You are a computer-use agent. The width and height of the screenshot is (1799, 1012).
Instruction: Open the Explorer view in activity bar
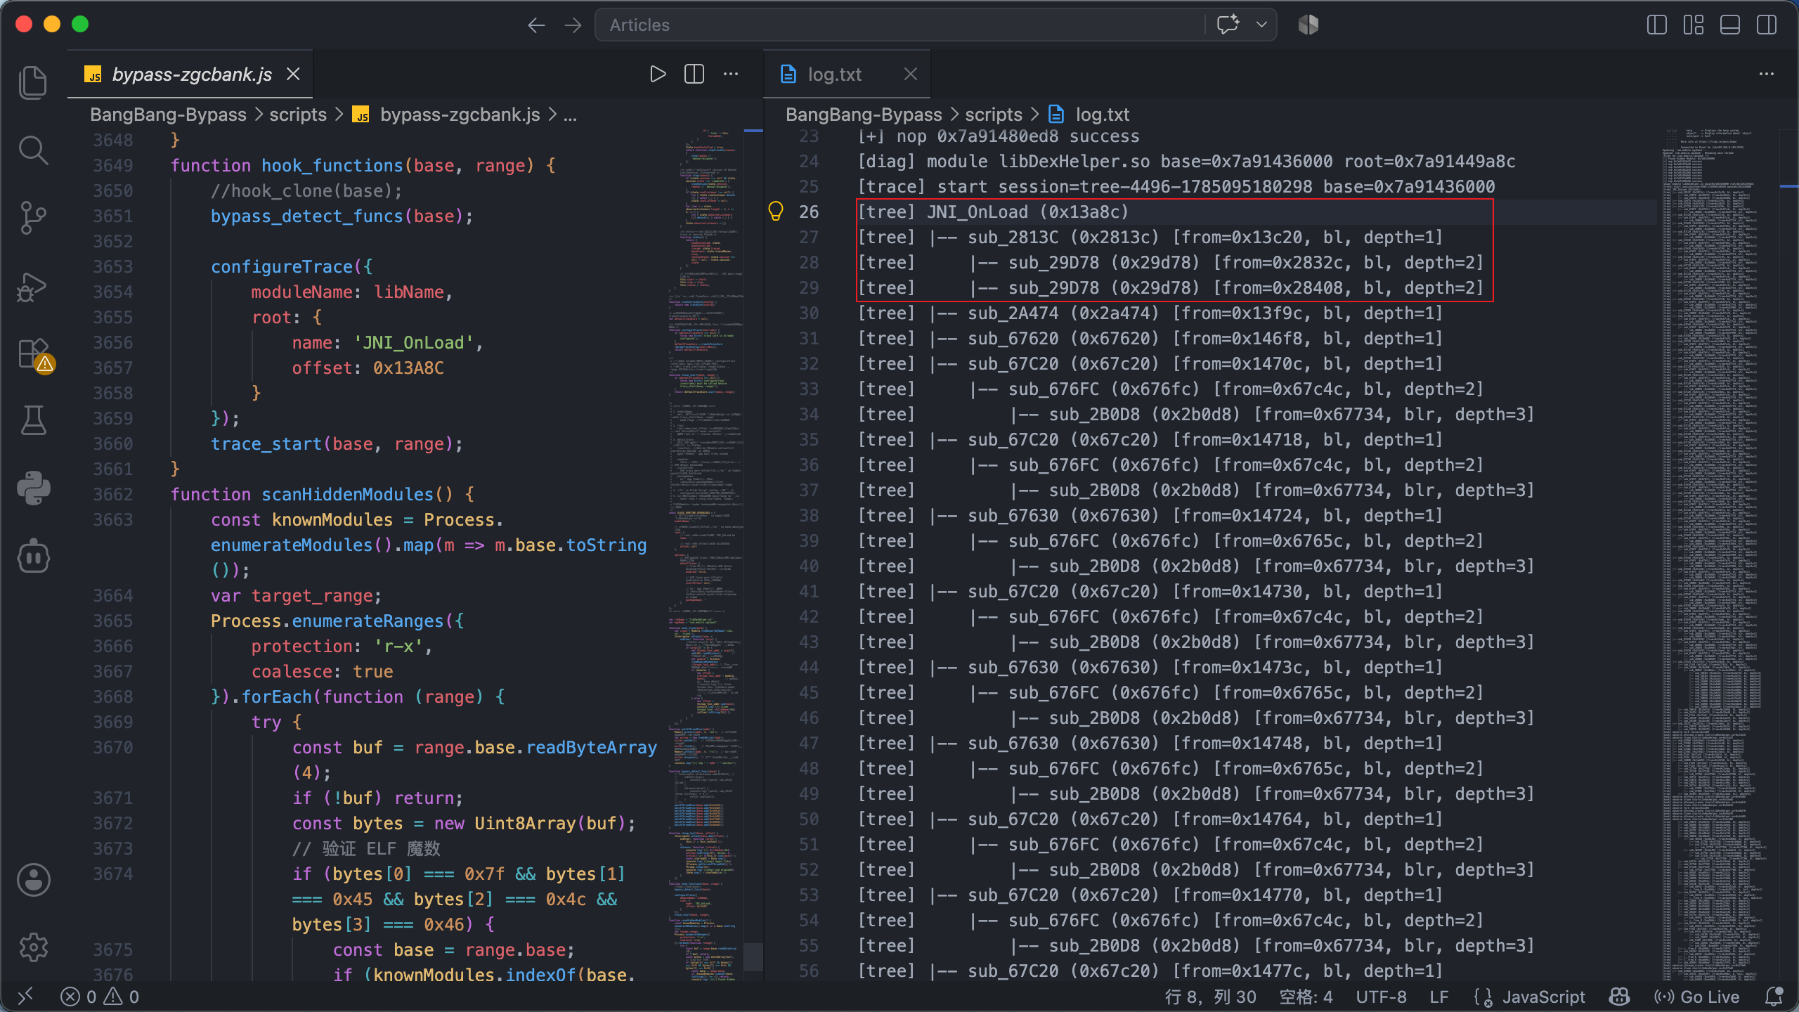coord(33,82)
